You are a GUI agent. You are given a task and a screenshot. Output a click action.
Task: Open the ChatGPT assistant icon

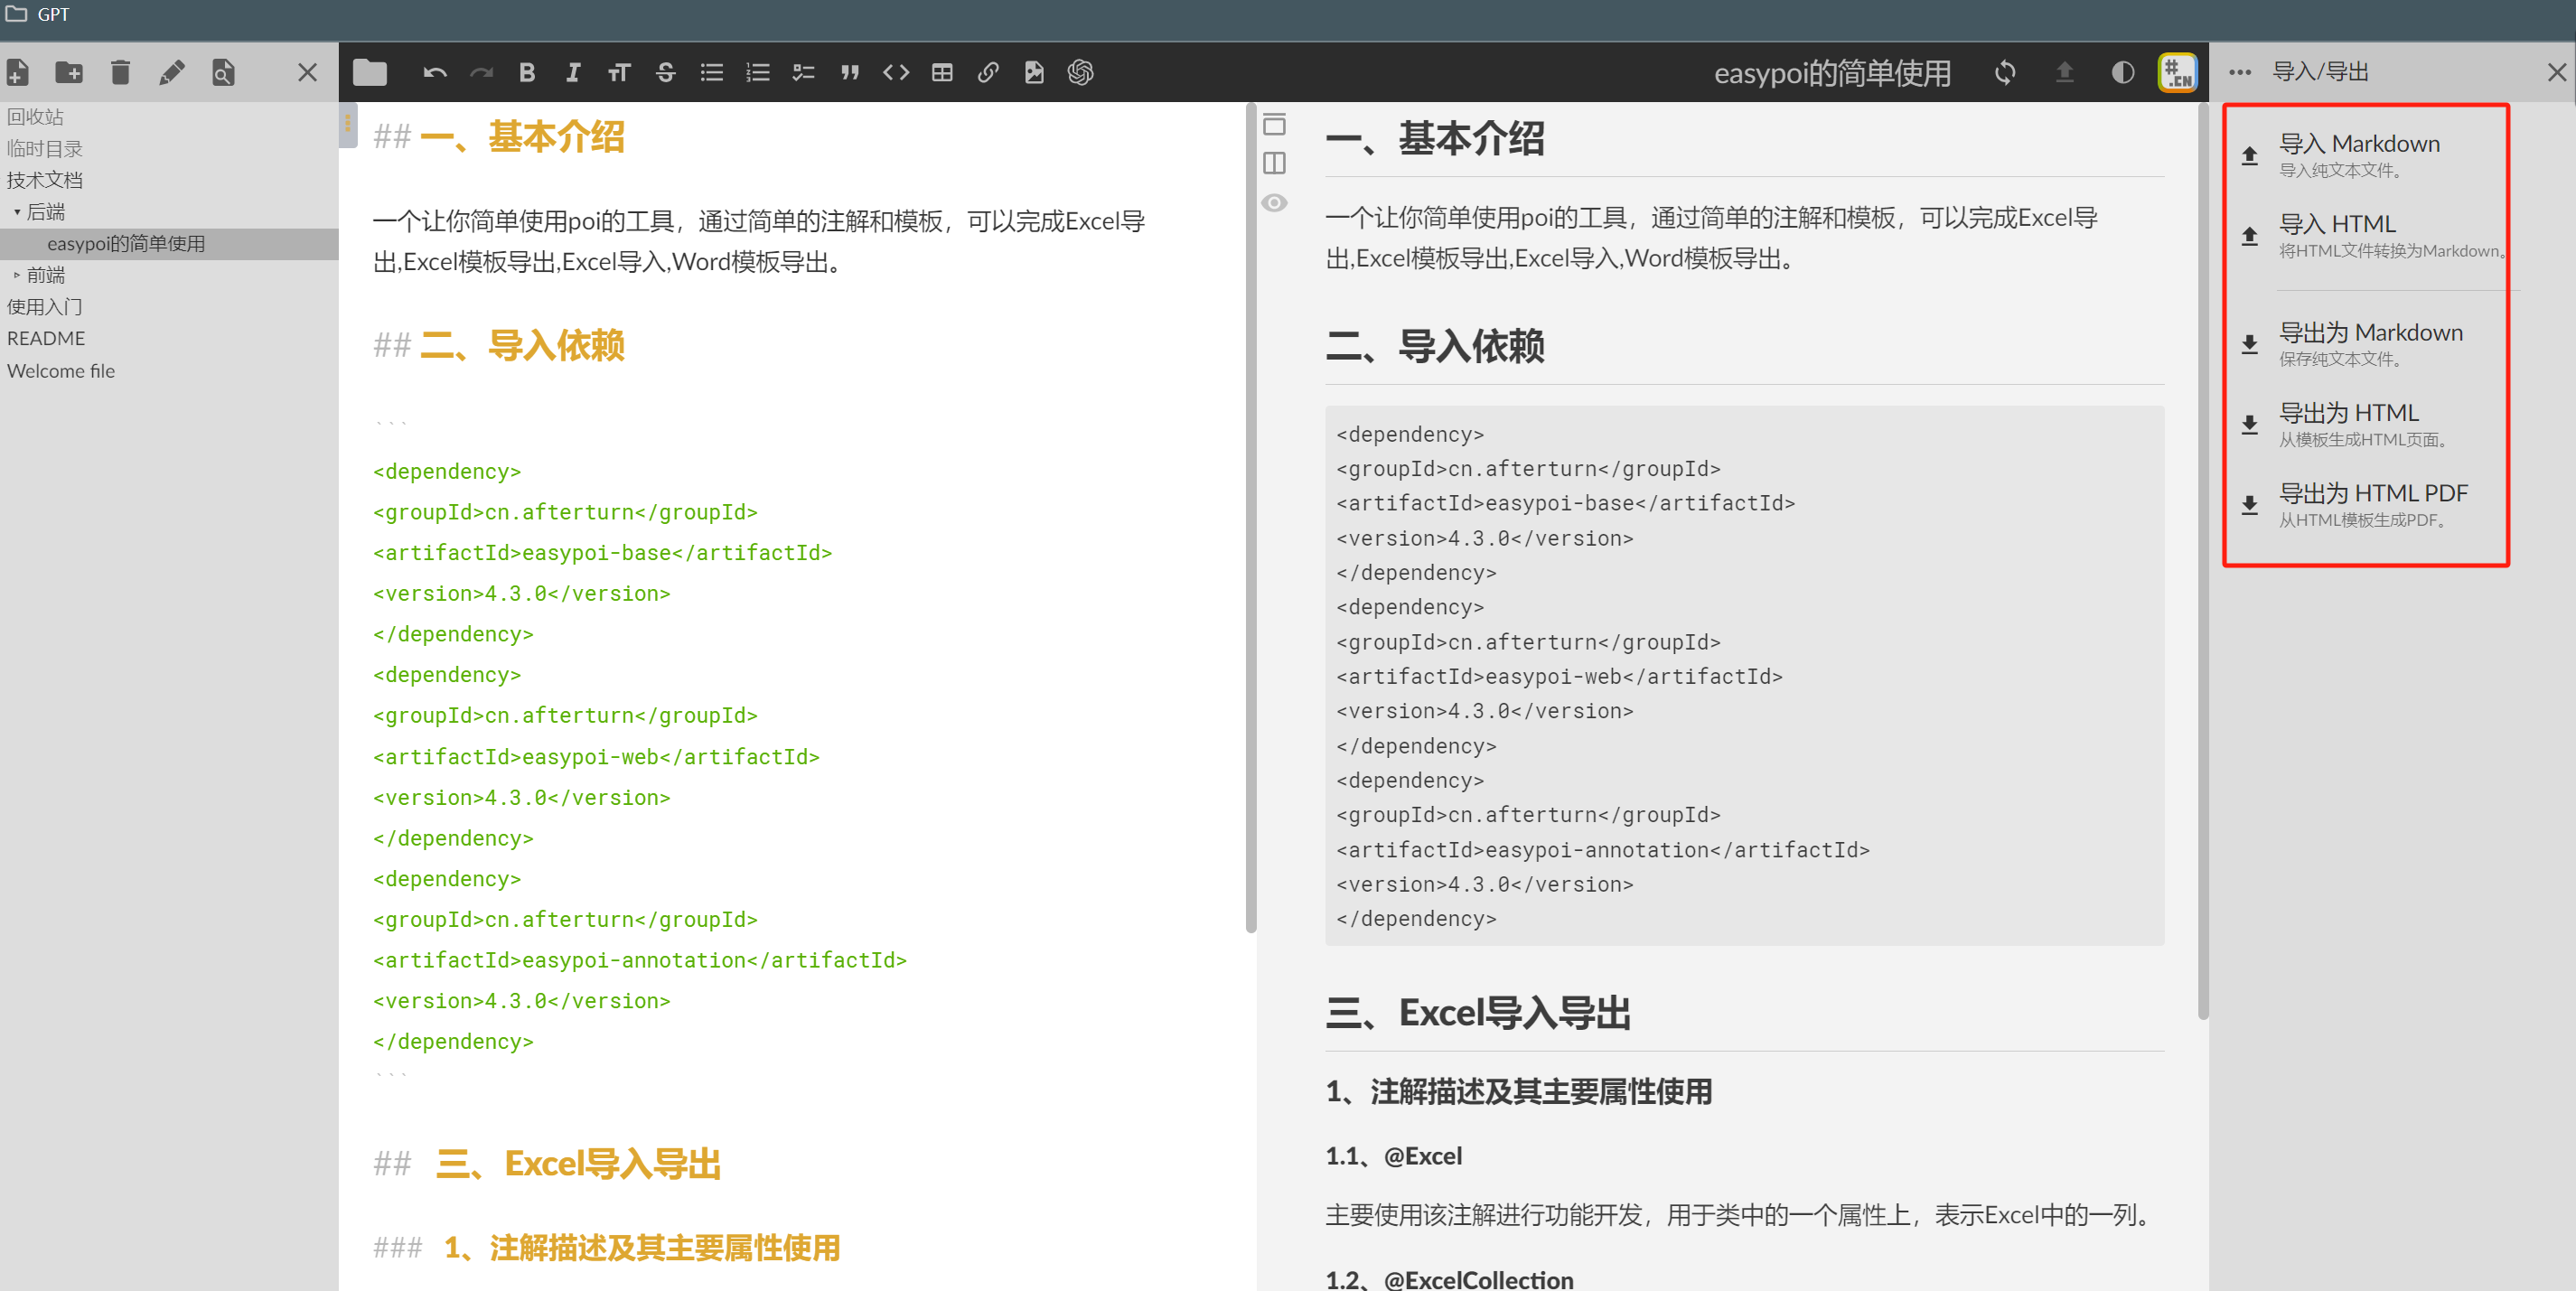tap(1080, 72)
